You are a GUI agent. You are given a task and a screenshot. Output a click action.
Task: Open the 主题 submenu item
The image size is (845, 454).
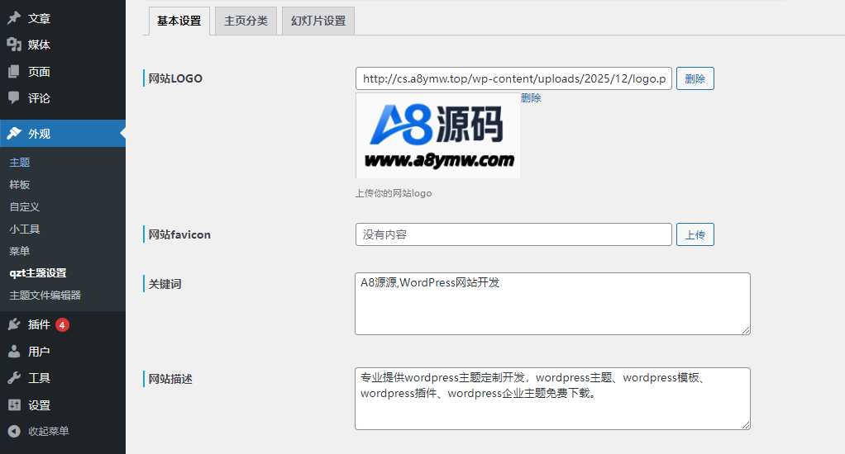(19, 163)
